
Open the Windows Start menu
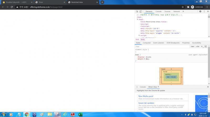click(3, 114)
